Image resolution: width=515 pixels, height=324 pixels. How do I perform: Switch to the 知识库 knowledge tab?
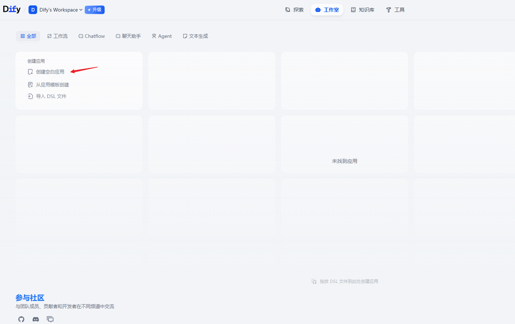point(363,10)
